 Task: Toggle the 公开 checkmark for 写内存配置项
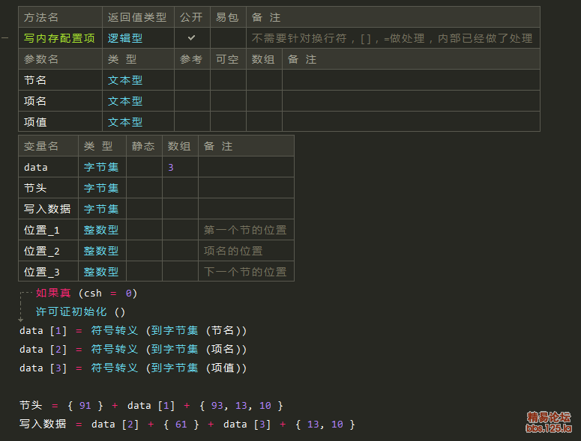coord(191,37)
